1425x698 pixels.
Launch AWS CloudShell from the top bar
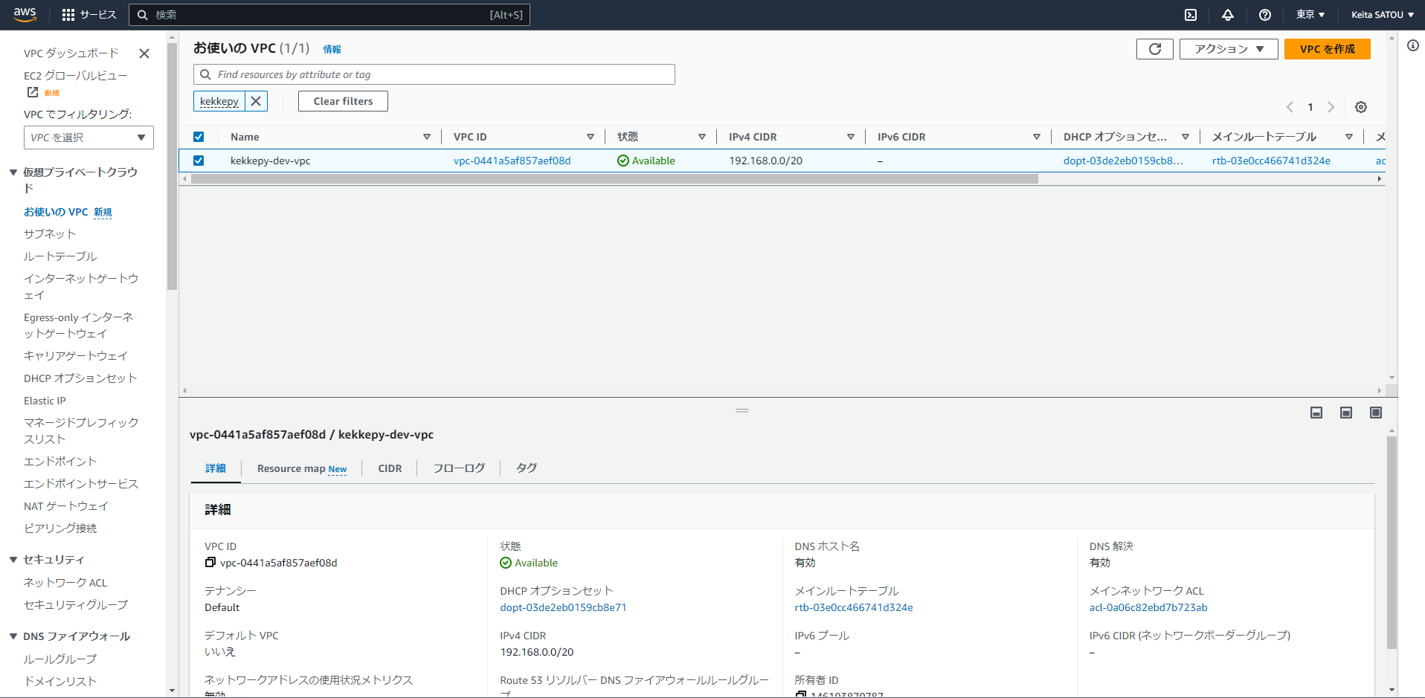1191,15
